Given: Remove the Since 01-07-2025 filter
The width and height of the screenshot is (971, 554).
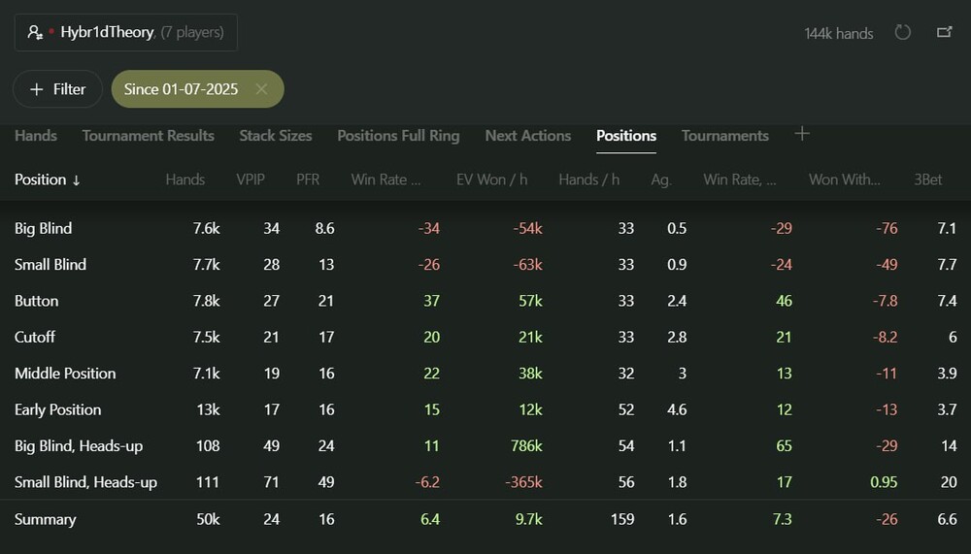Looking at the screenshot, I should 261,89.
